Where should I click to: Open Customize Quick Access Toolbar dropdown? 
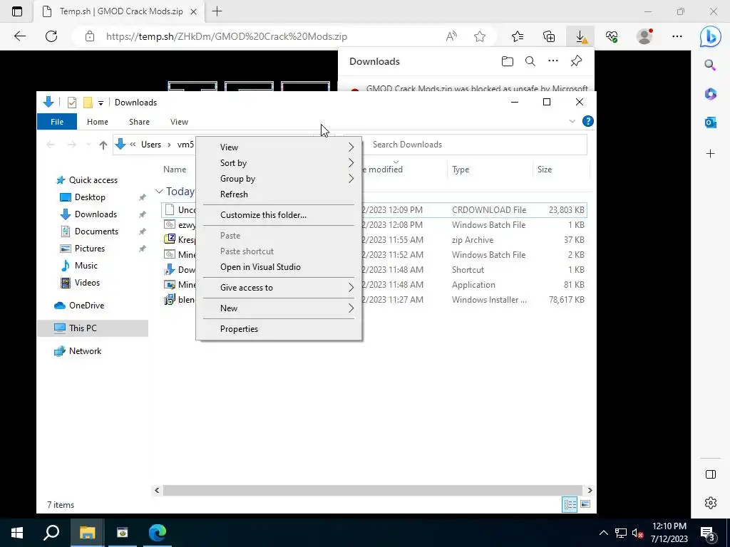coord(101,103)
